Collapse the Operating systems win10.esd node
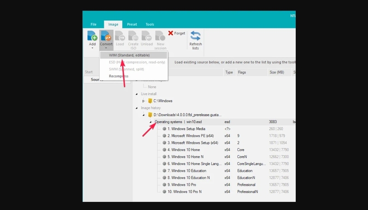The image size is (368, 210). (x=150, y=122)
